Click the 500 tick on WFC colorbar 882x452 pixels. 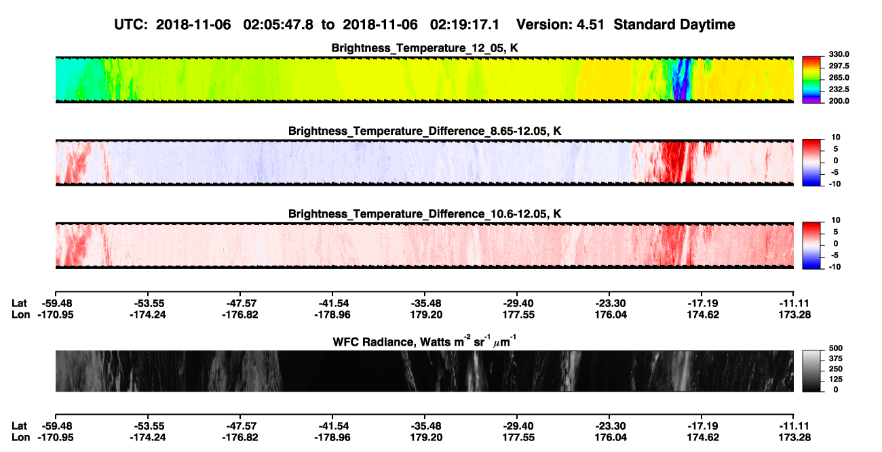835,349
